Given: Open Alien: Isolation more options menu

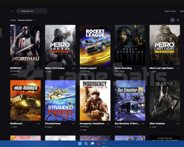Looking at the screenshot, I should click(x=178, y=124).
